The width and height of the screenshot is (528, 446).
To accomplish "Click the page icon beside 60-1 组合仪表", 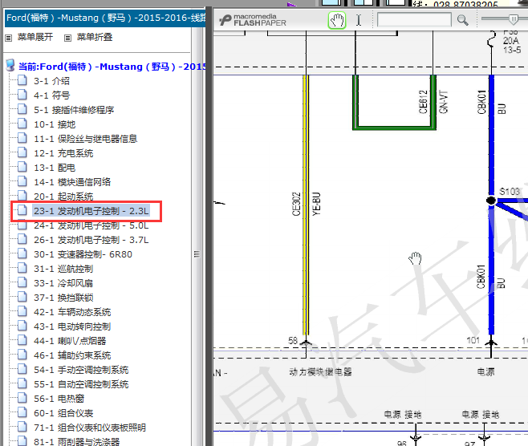I will point(22,412).
